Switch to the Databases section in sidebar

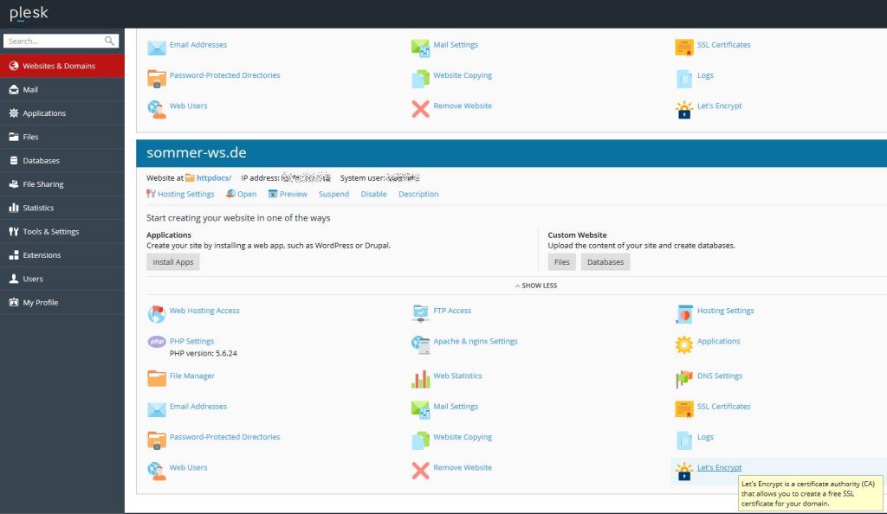click(39, 160)
